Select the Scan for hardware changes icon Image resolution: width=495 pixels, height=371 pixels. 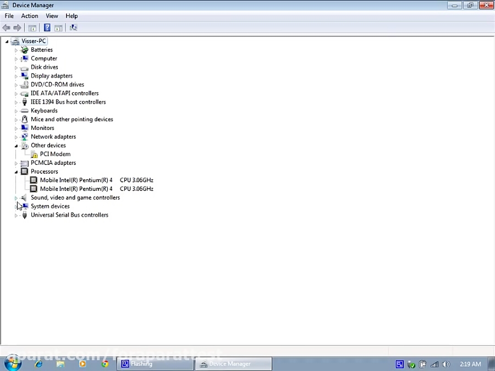pyautogui.click(x=73, y=27)
